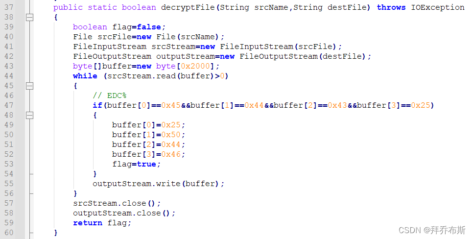Click 'boolean flag=false;' on line 39
This screenshot has width=473, height=239.
119,27
